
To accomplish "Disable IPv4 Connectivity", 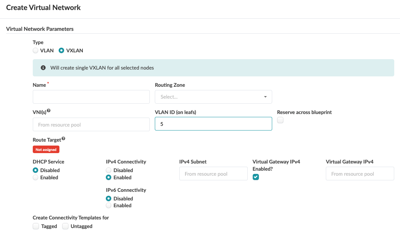I will 108,170.
